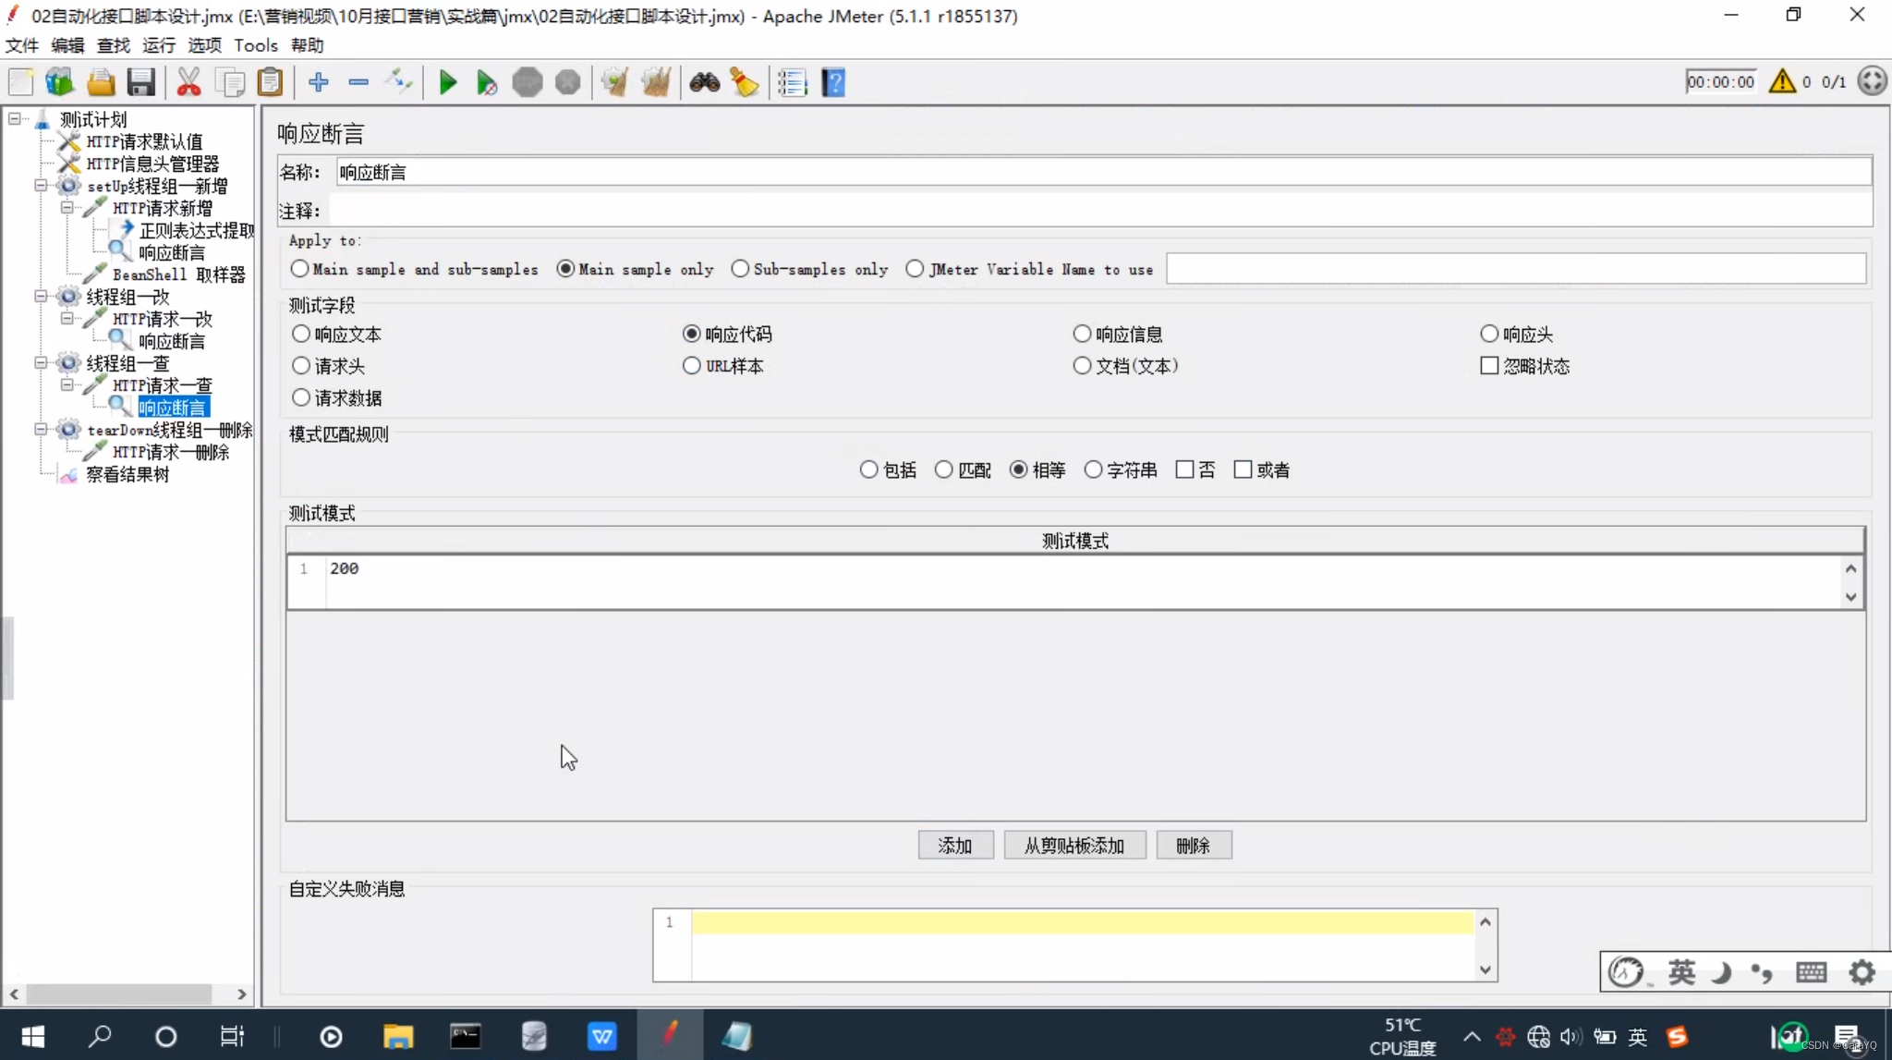Click the Open file folder icon
The width and height of the screenshot is (1892, 1060).
tap(101, 82)
